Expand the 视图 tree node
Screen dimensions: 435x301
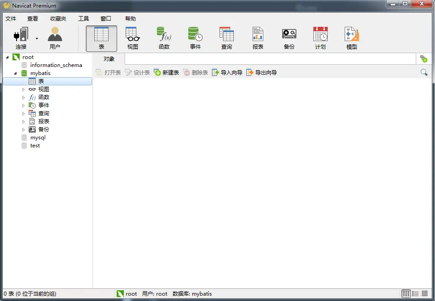[23, 89]
